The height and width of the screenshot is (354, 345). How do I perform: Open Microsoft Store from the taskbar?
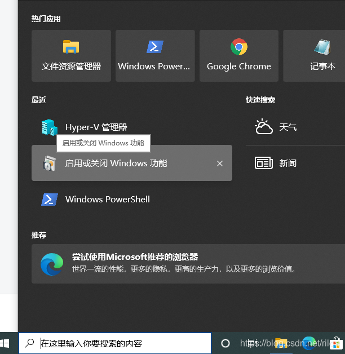[336, 343]
